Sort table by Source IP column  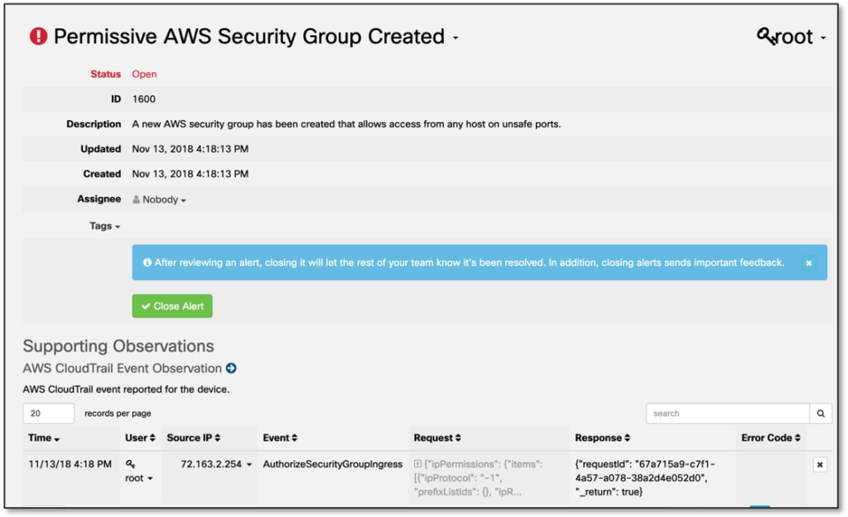click(x=199, y=437)
